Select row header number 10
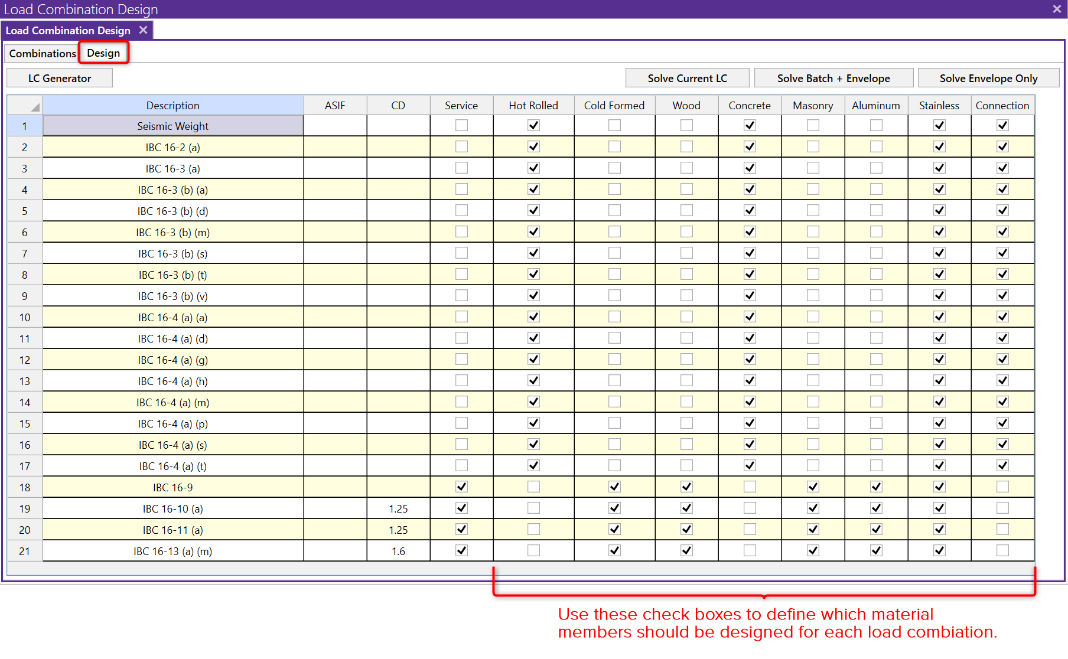This screenshot has width=1068, height=659. click(25, 317)
